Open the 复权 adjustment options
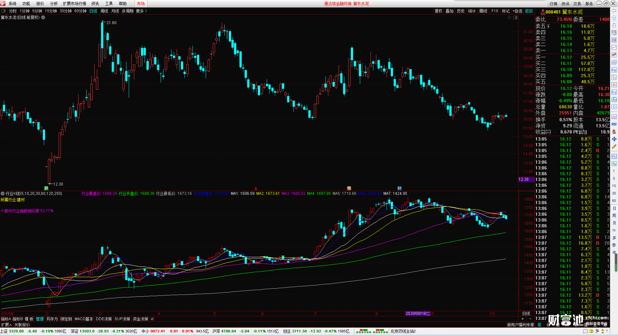 [439, 11]
